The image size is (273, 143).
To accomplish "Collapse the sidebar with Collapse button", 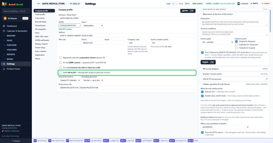I will (16, 141).
